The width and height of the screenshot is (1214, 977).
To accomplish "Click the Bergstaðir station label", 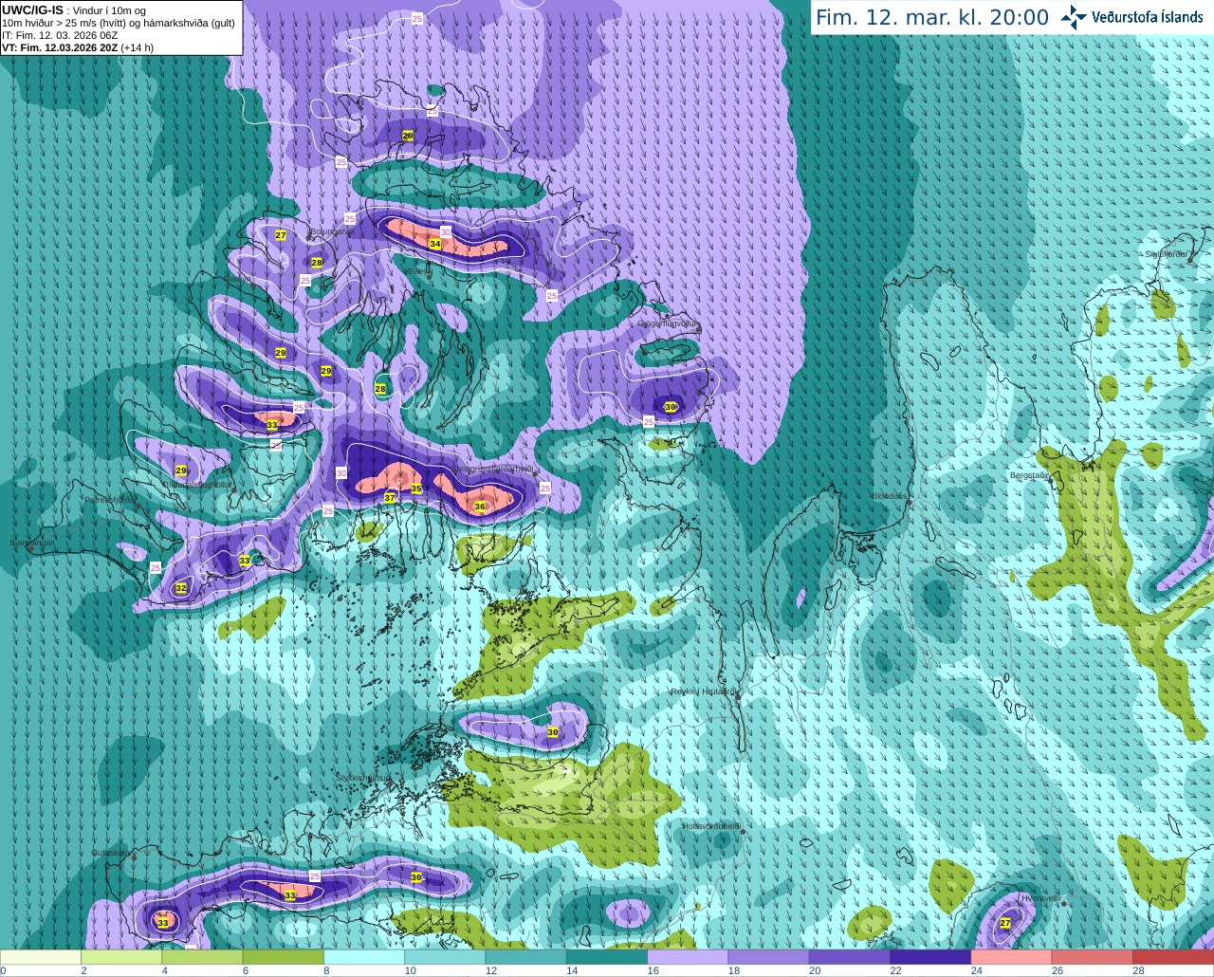I will click(1030, 475).
